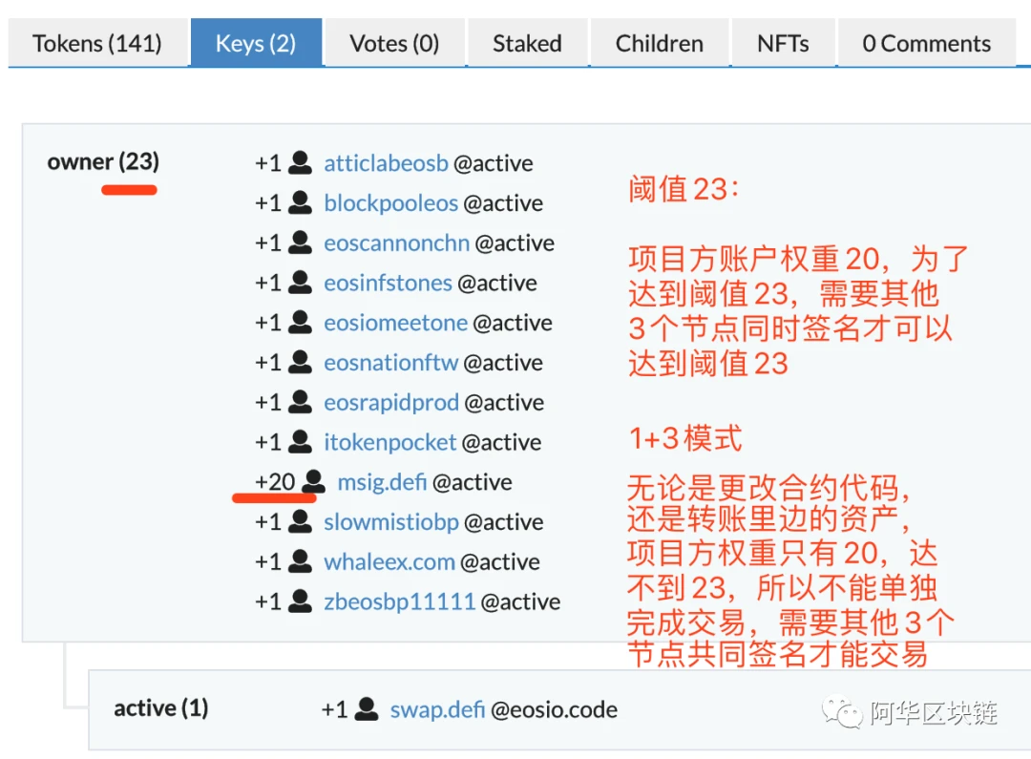The height and width of the screenshot is (759, 1031).
Task: Open the eoscannonchn account link
Action: pyautogui.click(x=396, y=242)
